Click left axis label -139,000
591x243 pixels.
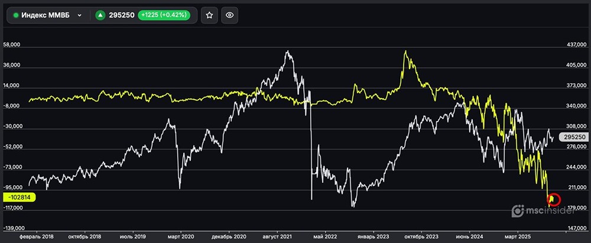tap(14, 228)
